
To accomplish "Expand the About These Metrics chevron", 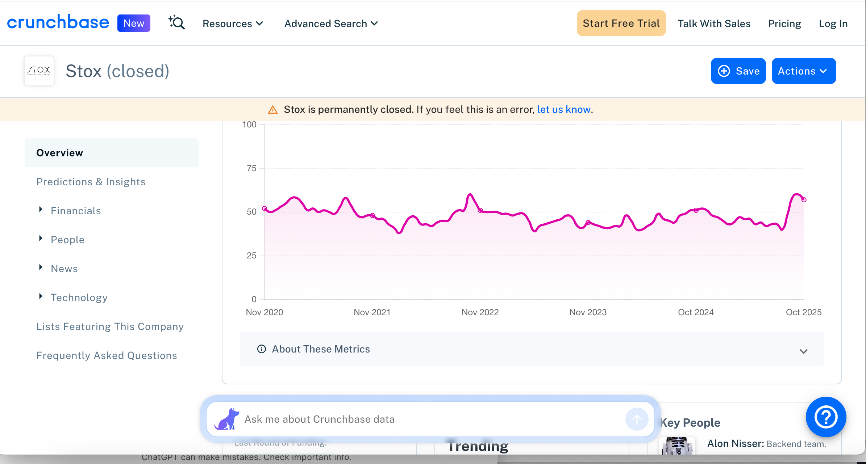I will pos(803,351).
